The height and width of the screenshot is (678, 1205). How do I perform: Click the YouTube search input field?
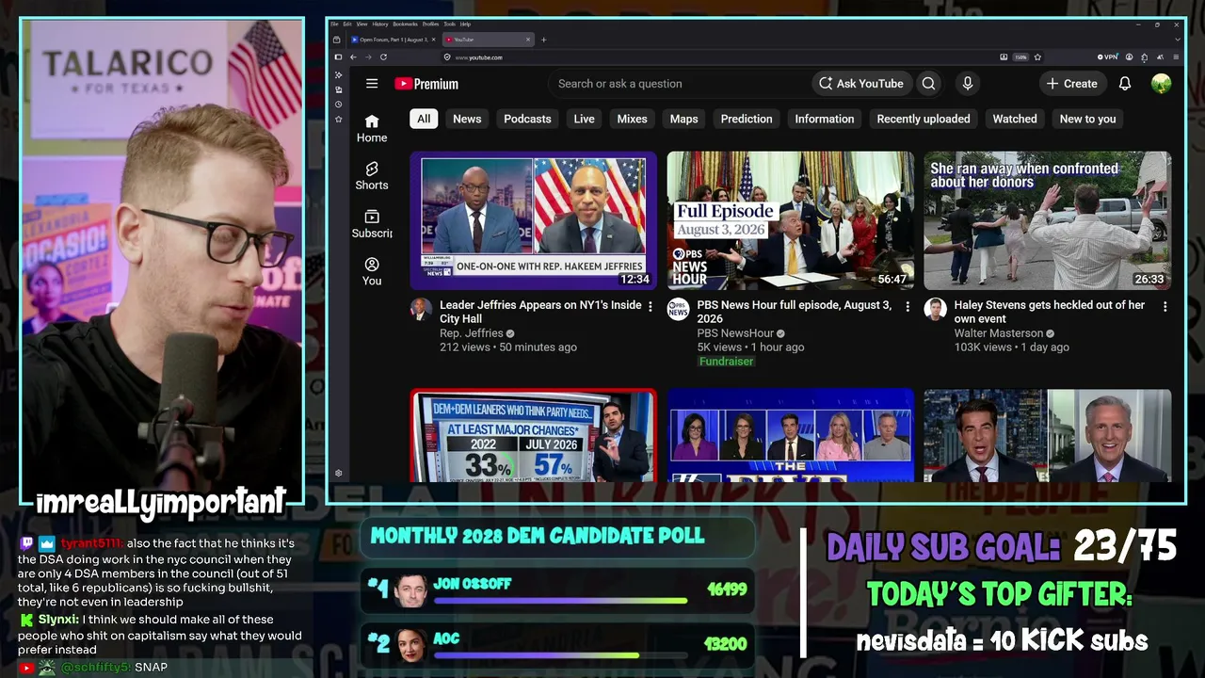[678, 84]
